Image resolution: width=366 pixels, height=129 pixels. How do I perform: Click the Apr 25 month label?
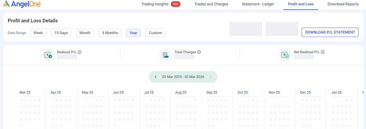click(x=56, y=92)
